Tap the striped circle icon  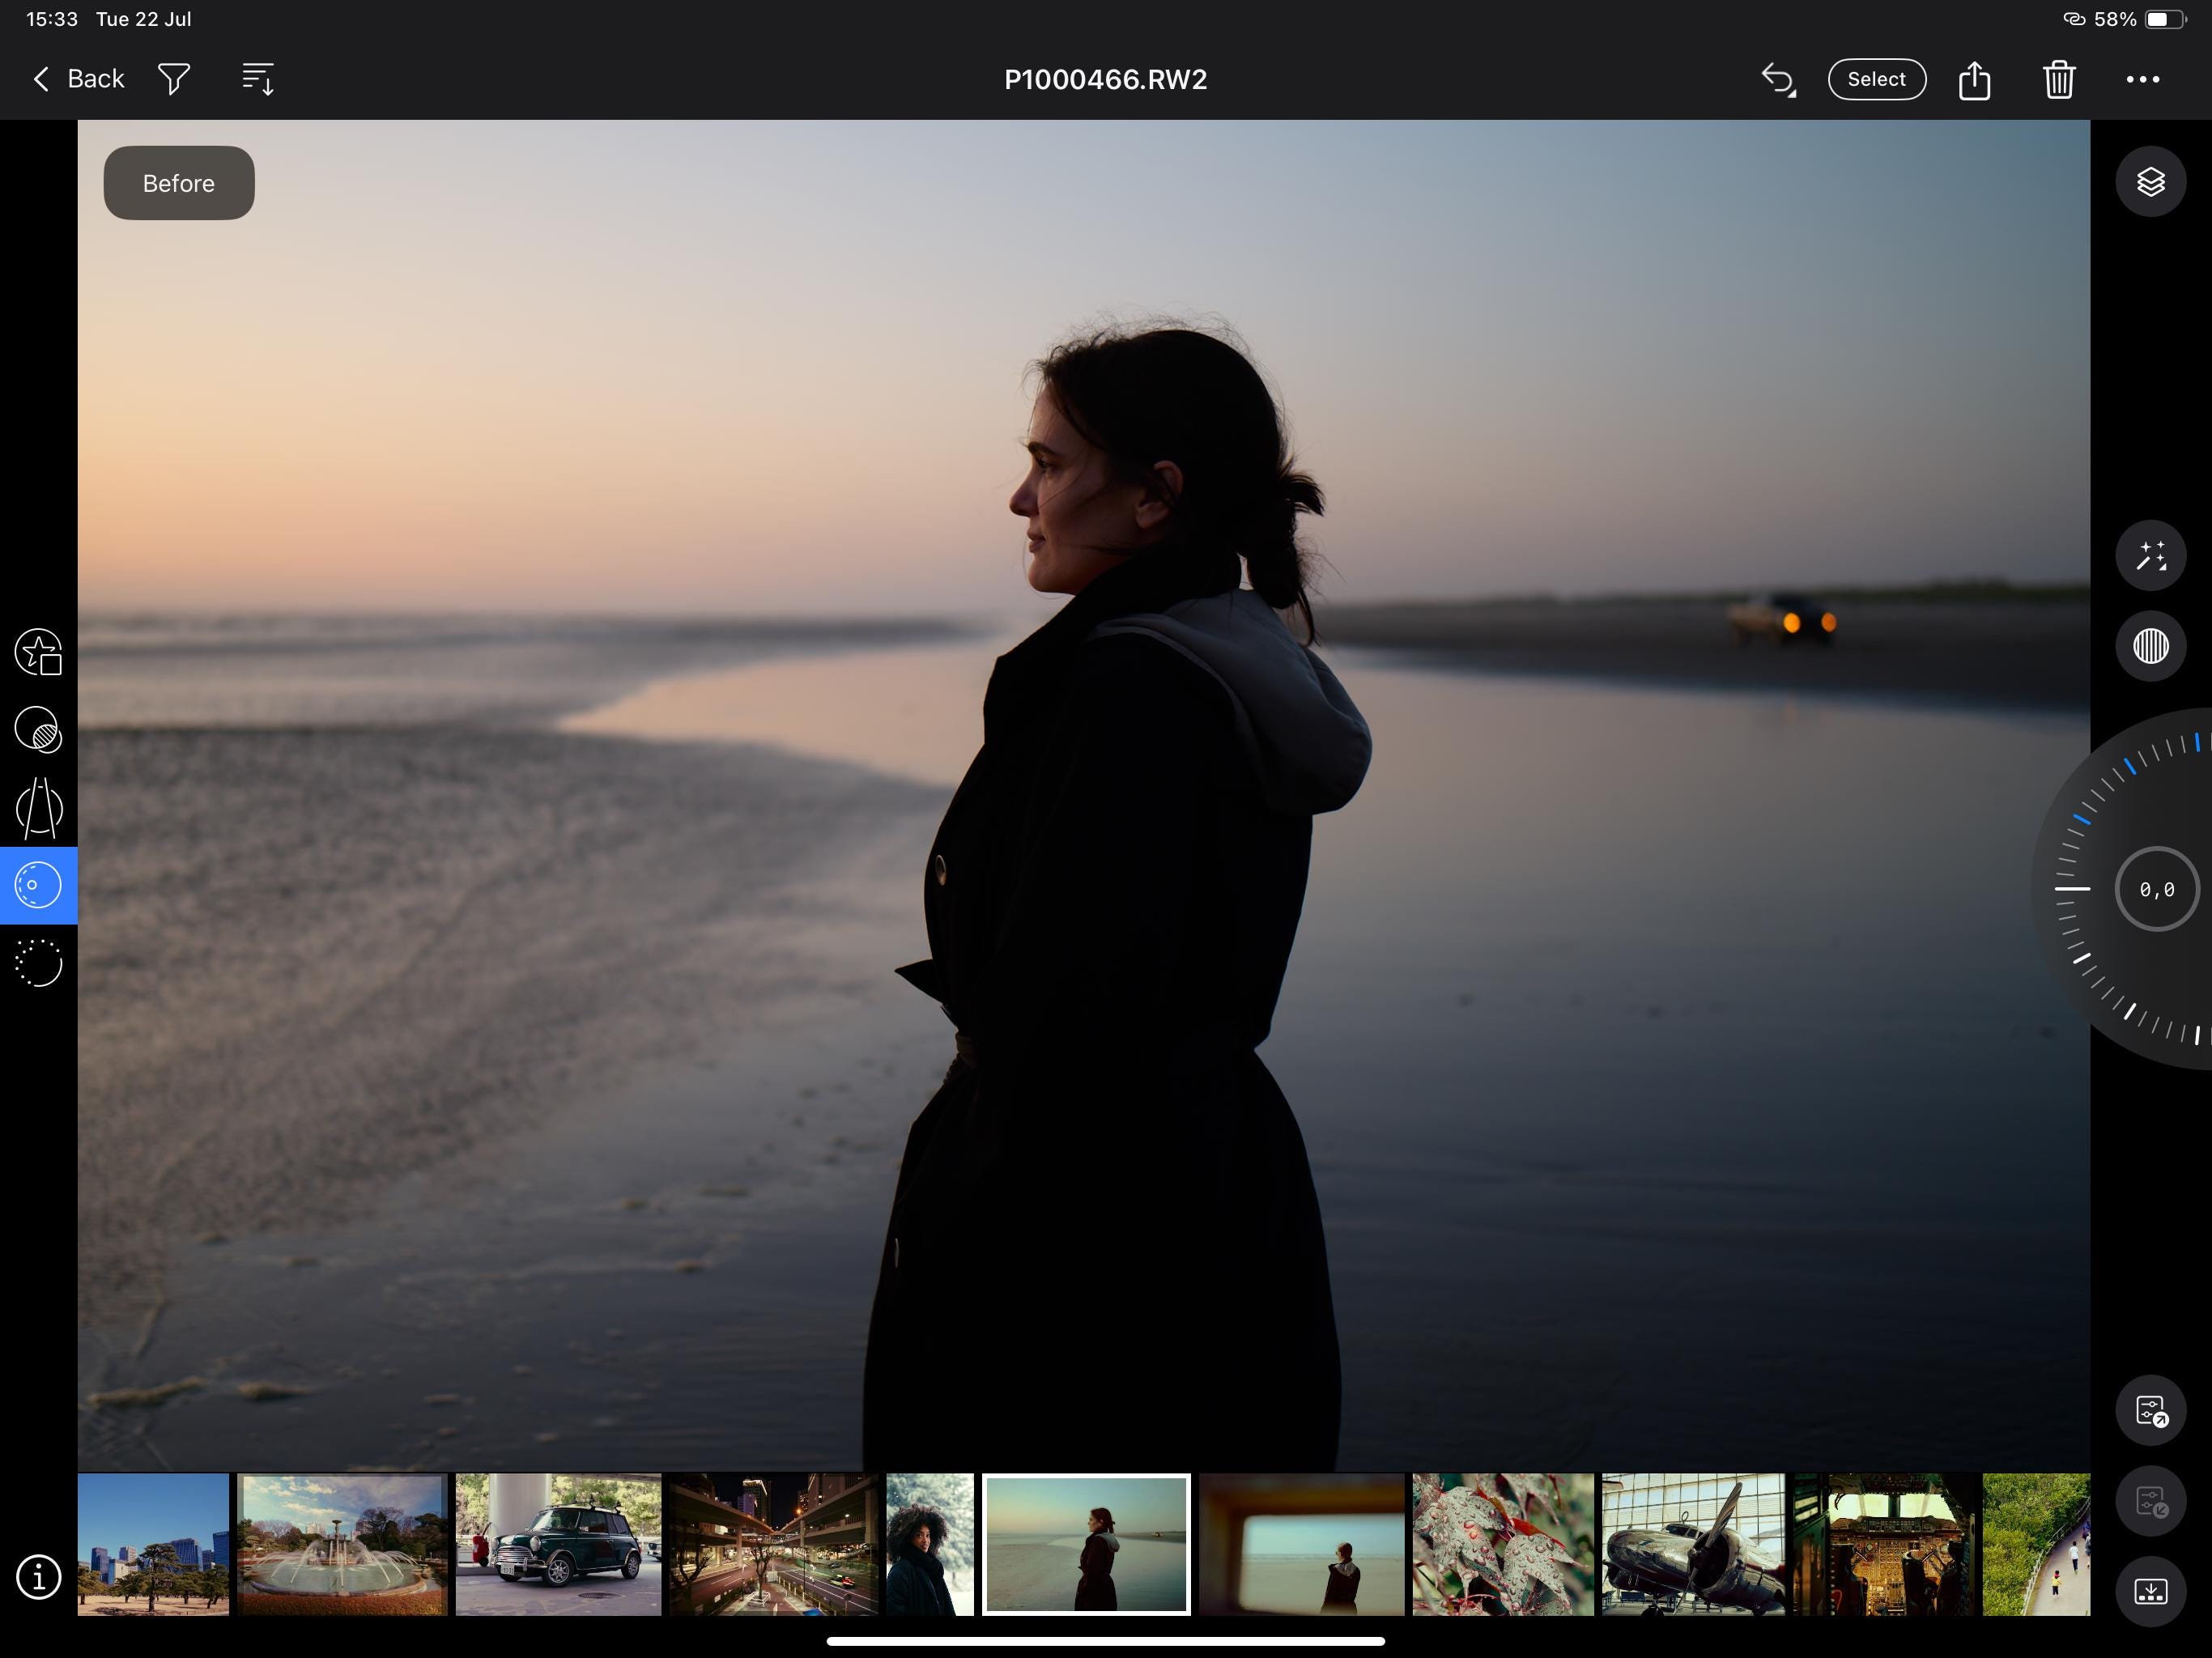[x=2150, y=646]
